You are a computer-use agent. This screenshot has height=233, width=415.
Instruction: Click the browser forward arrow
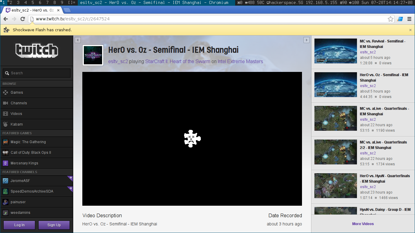(x=14, y=19)
